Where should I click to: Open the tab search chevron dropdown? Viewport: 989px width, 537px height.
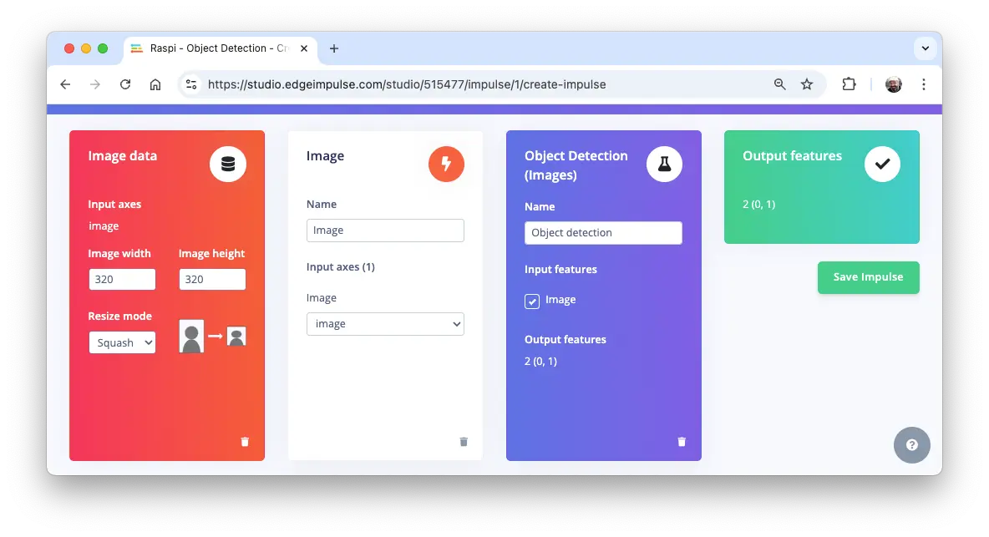pyautogui.click(x=925, y=48)
